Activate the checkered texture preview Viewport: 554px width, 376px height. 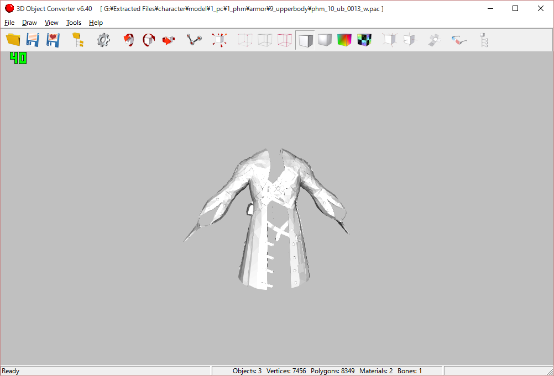click(x=364, y=39)
